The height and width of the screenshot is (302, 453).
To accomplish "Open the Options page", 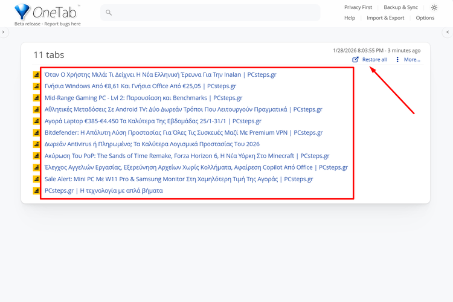I will (x=425, y=18).
